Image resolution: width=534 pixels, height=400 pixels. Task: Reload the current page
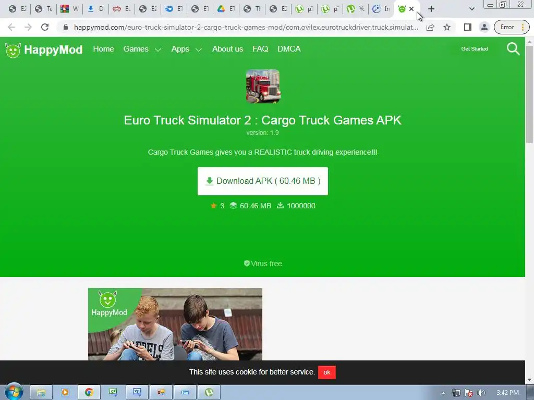(x=45, y=27)
